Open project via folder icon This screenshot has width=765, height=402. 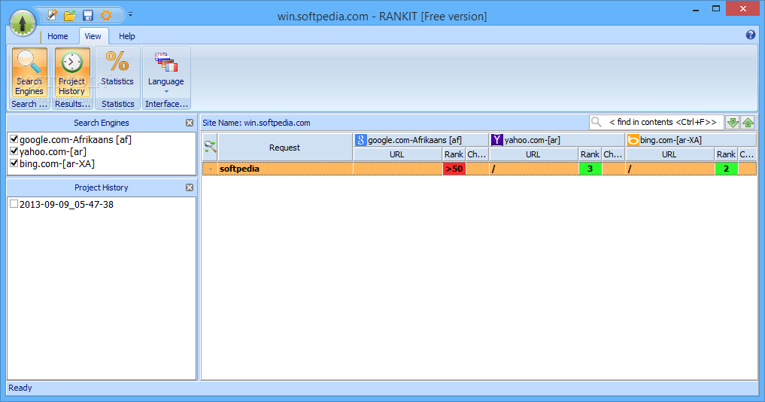70,15
